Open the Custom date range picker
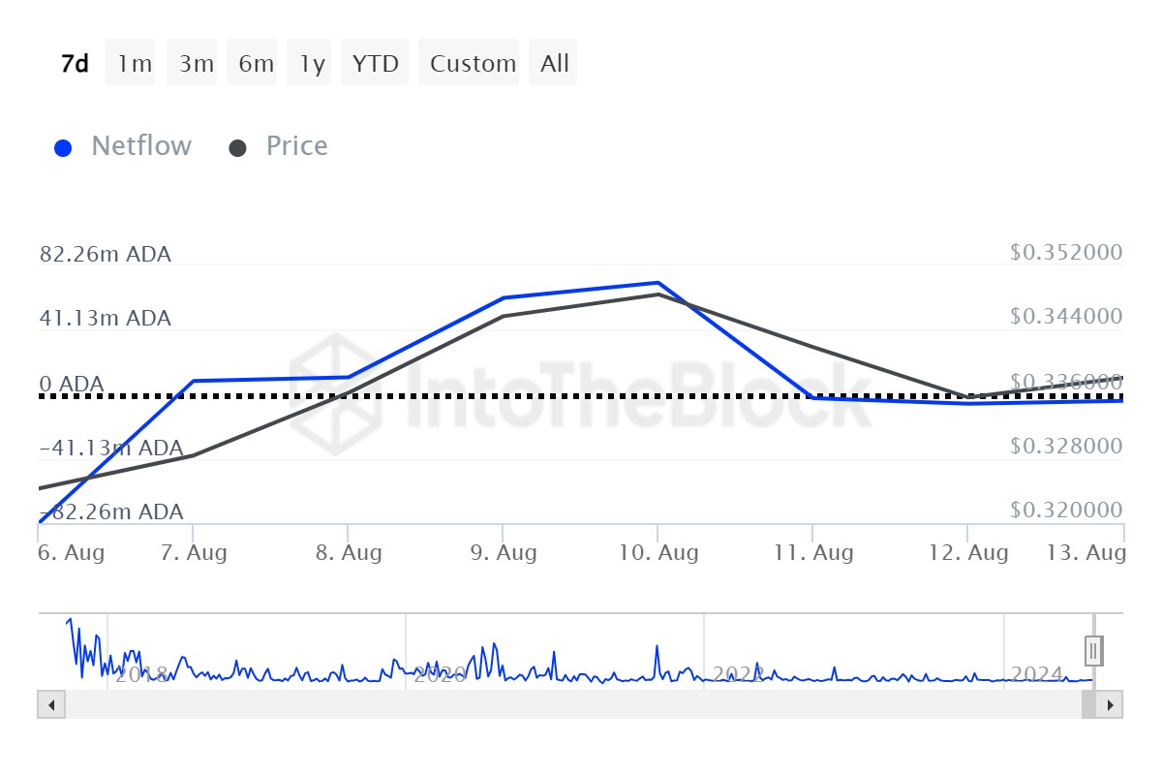The width and height of the screenshot is (1162, 775). tap(473, 64)
